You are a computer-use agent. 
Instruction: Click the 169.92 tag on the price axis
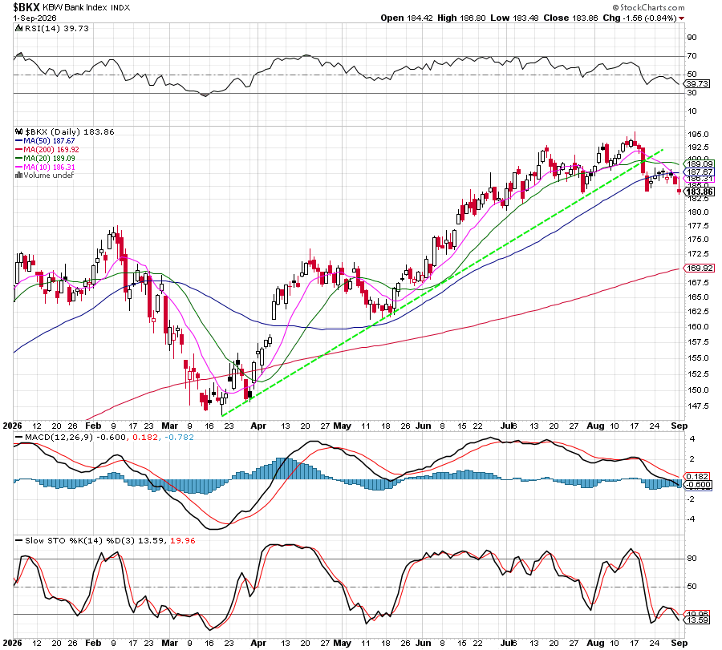tap(700, 268)
